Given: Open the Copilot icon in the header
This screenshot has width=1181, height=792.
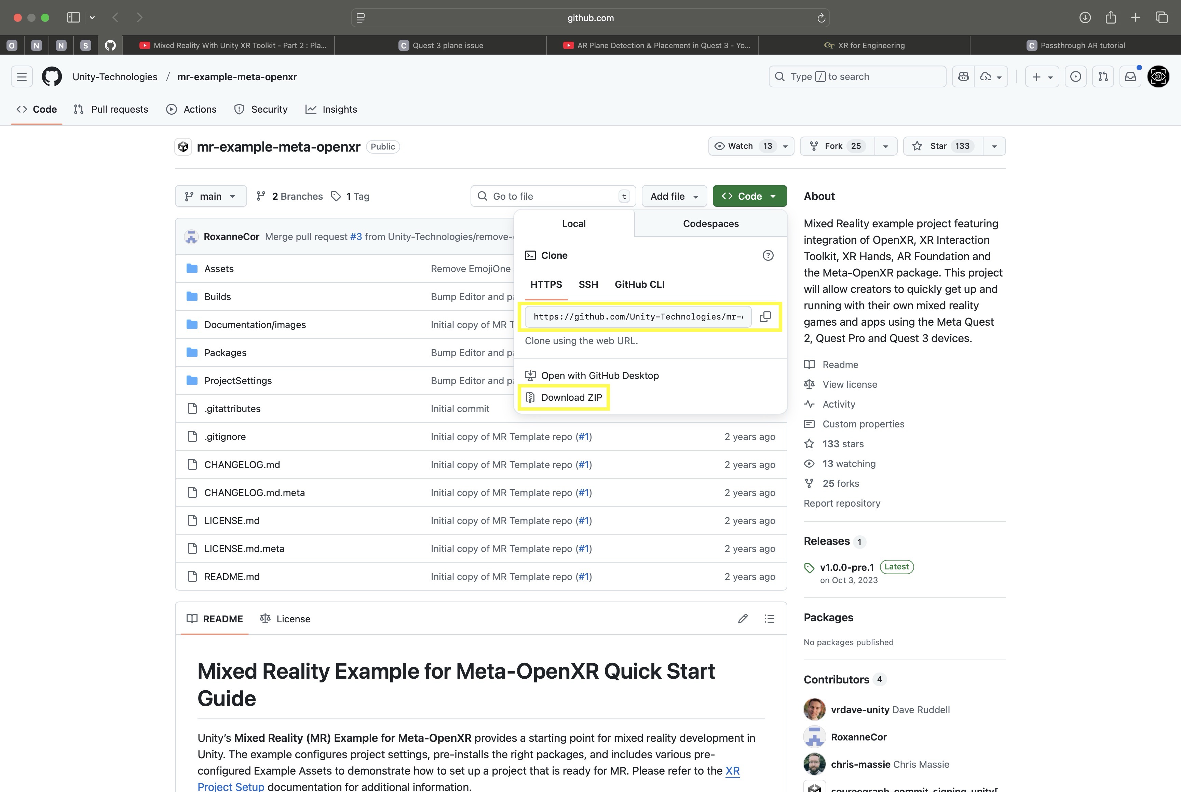Looking at the screenshot, I should coord(963,77).
